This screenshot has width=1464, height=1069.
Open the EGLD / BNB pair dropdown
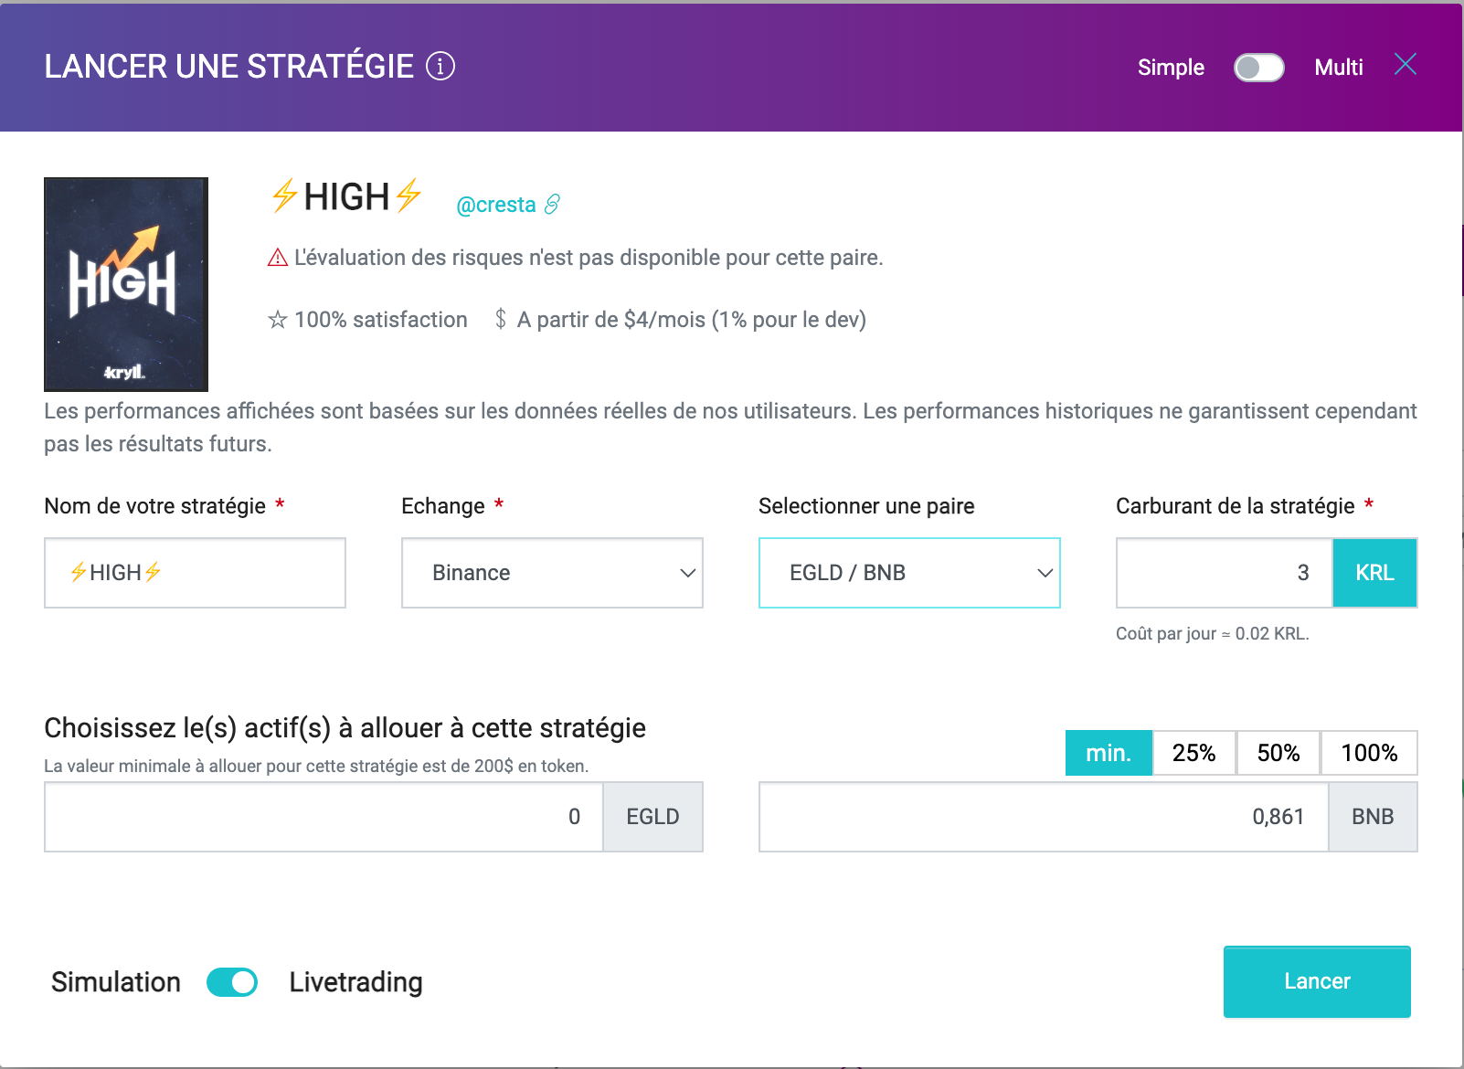coord(909,573)
